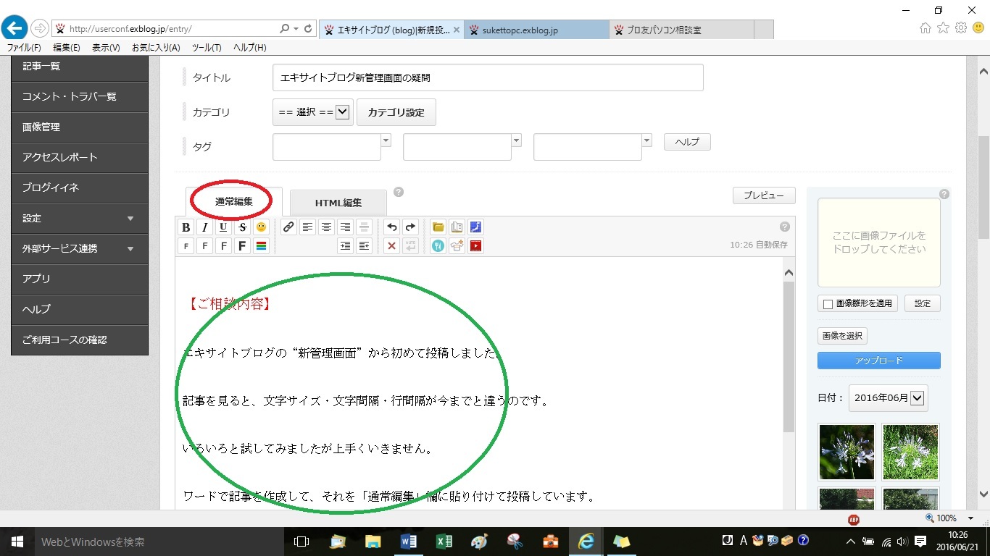The image size is (990, 556).
Task: Increase indent with indent icon
Action: tap(346, 246)
